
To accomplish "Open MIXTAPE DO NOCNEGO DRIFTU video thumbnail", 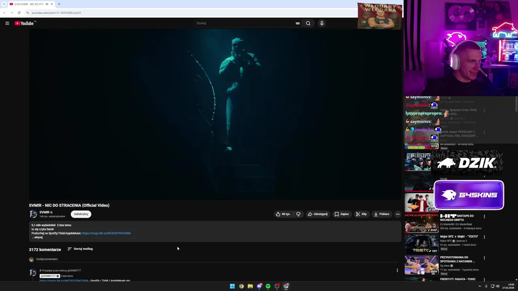I will pos(421,224).
